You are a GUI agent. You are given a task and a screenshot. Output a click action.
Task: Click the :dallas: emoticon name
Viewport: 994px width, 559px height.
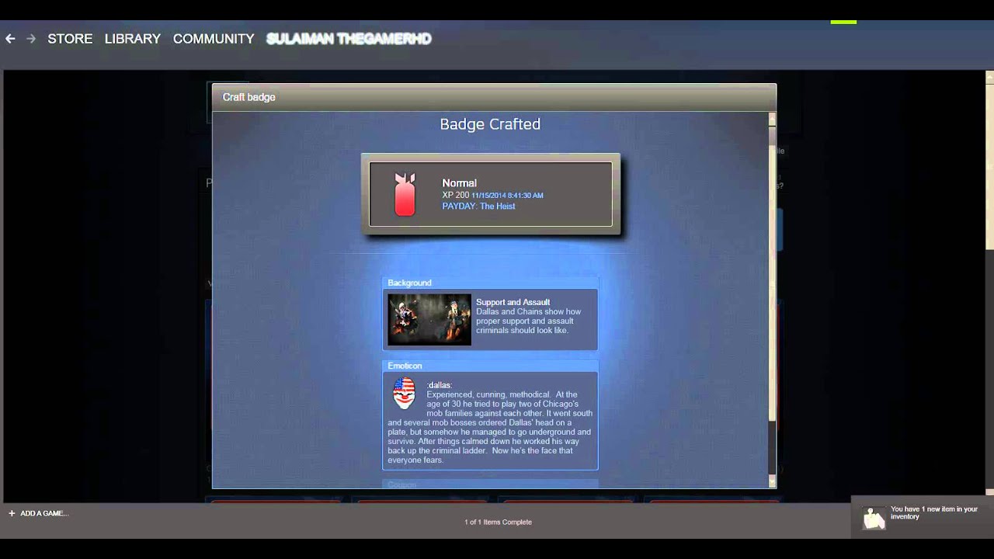(x=440, y=385)
